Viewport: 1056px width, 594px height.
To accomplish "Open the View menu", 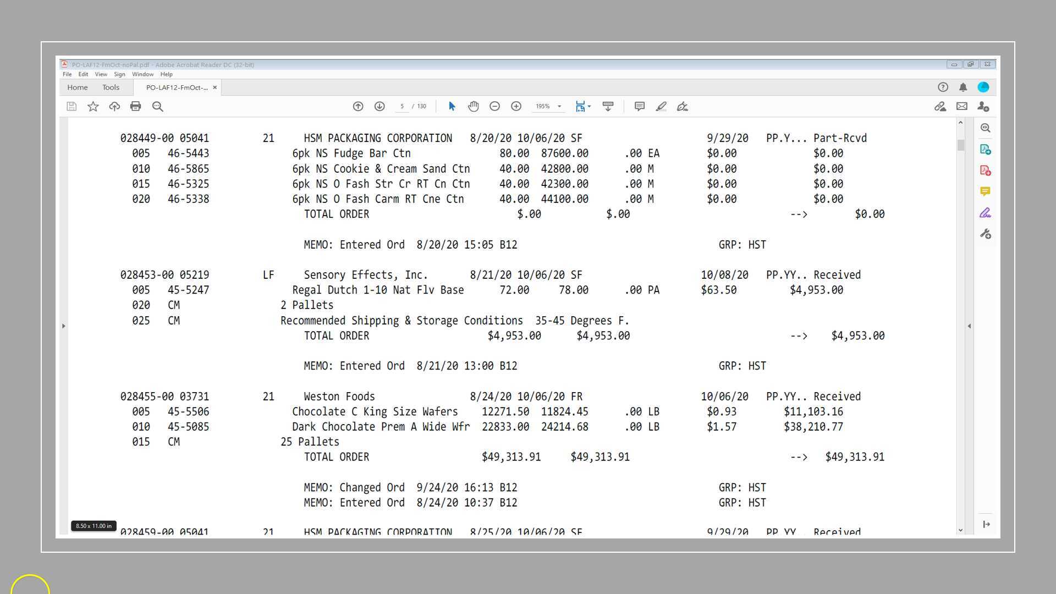I will pos(101,74).
